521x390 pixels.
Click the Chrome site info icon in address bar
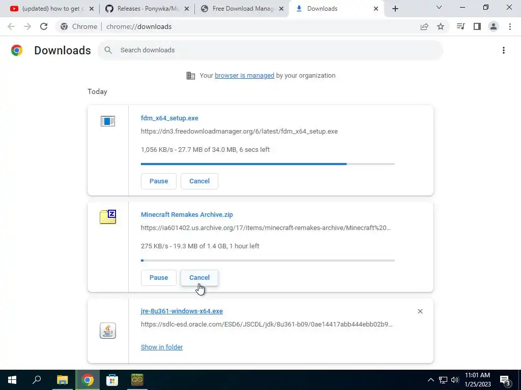point(64,26)
